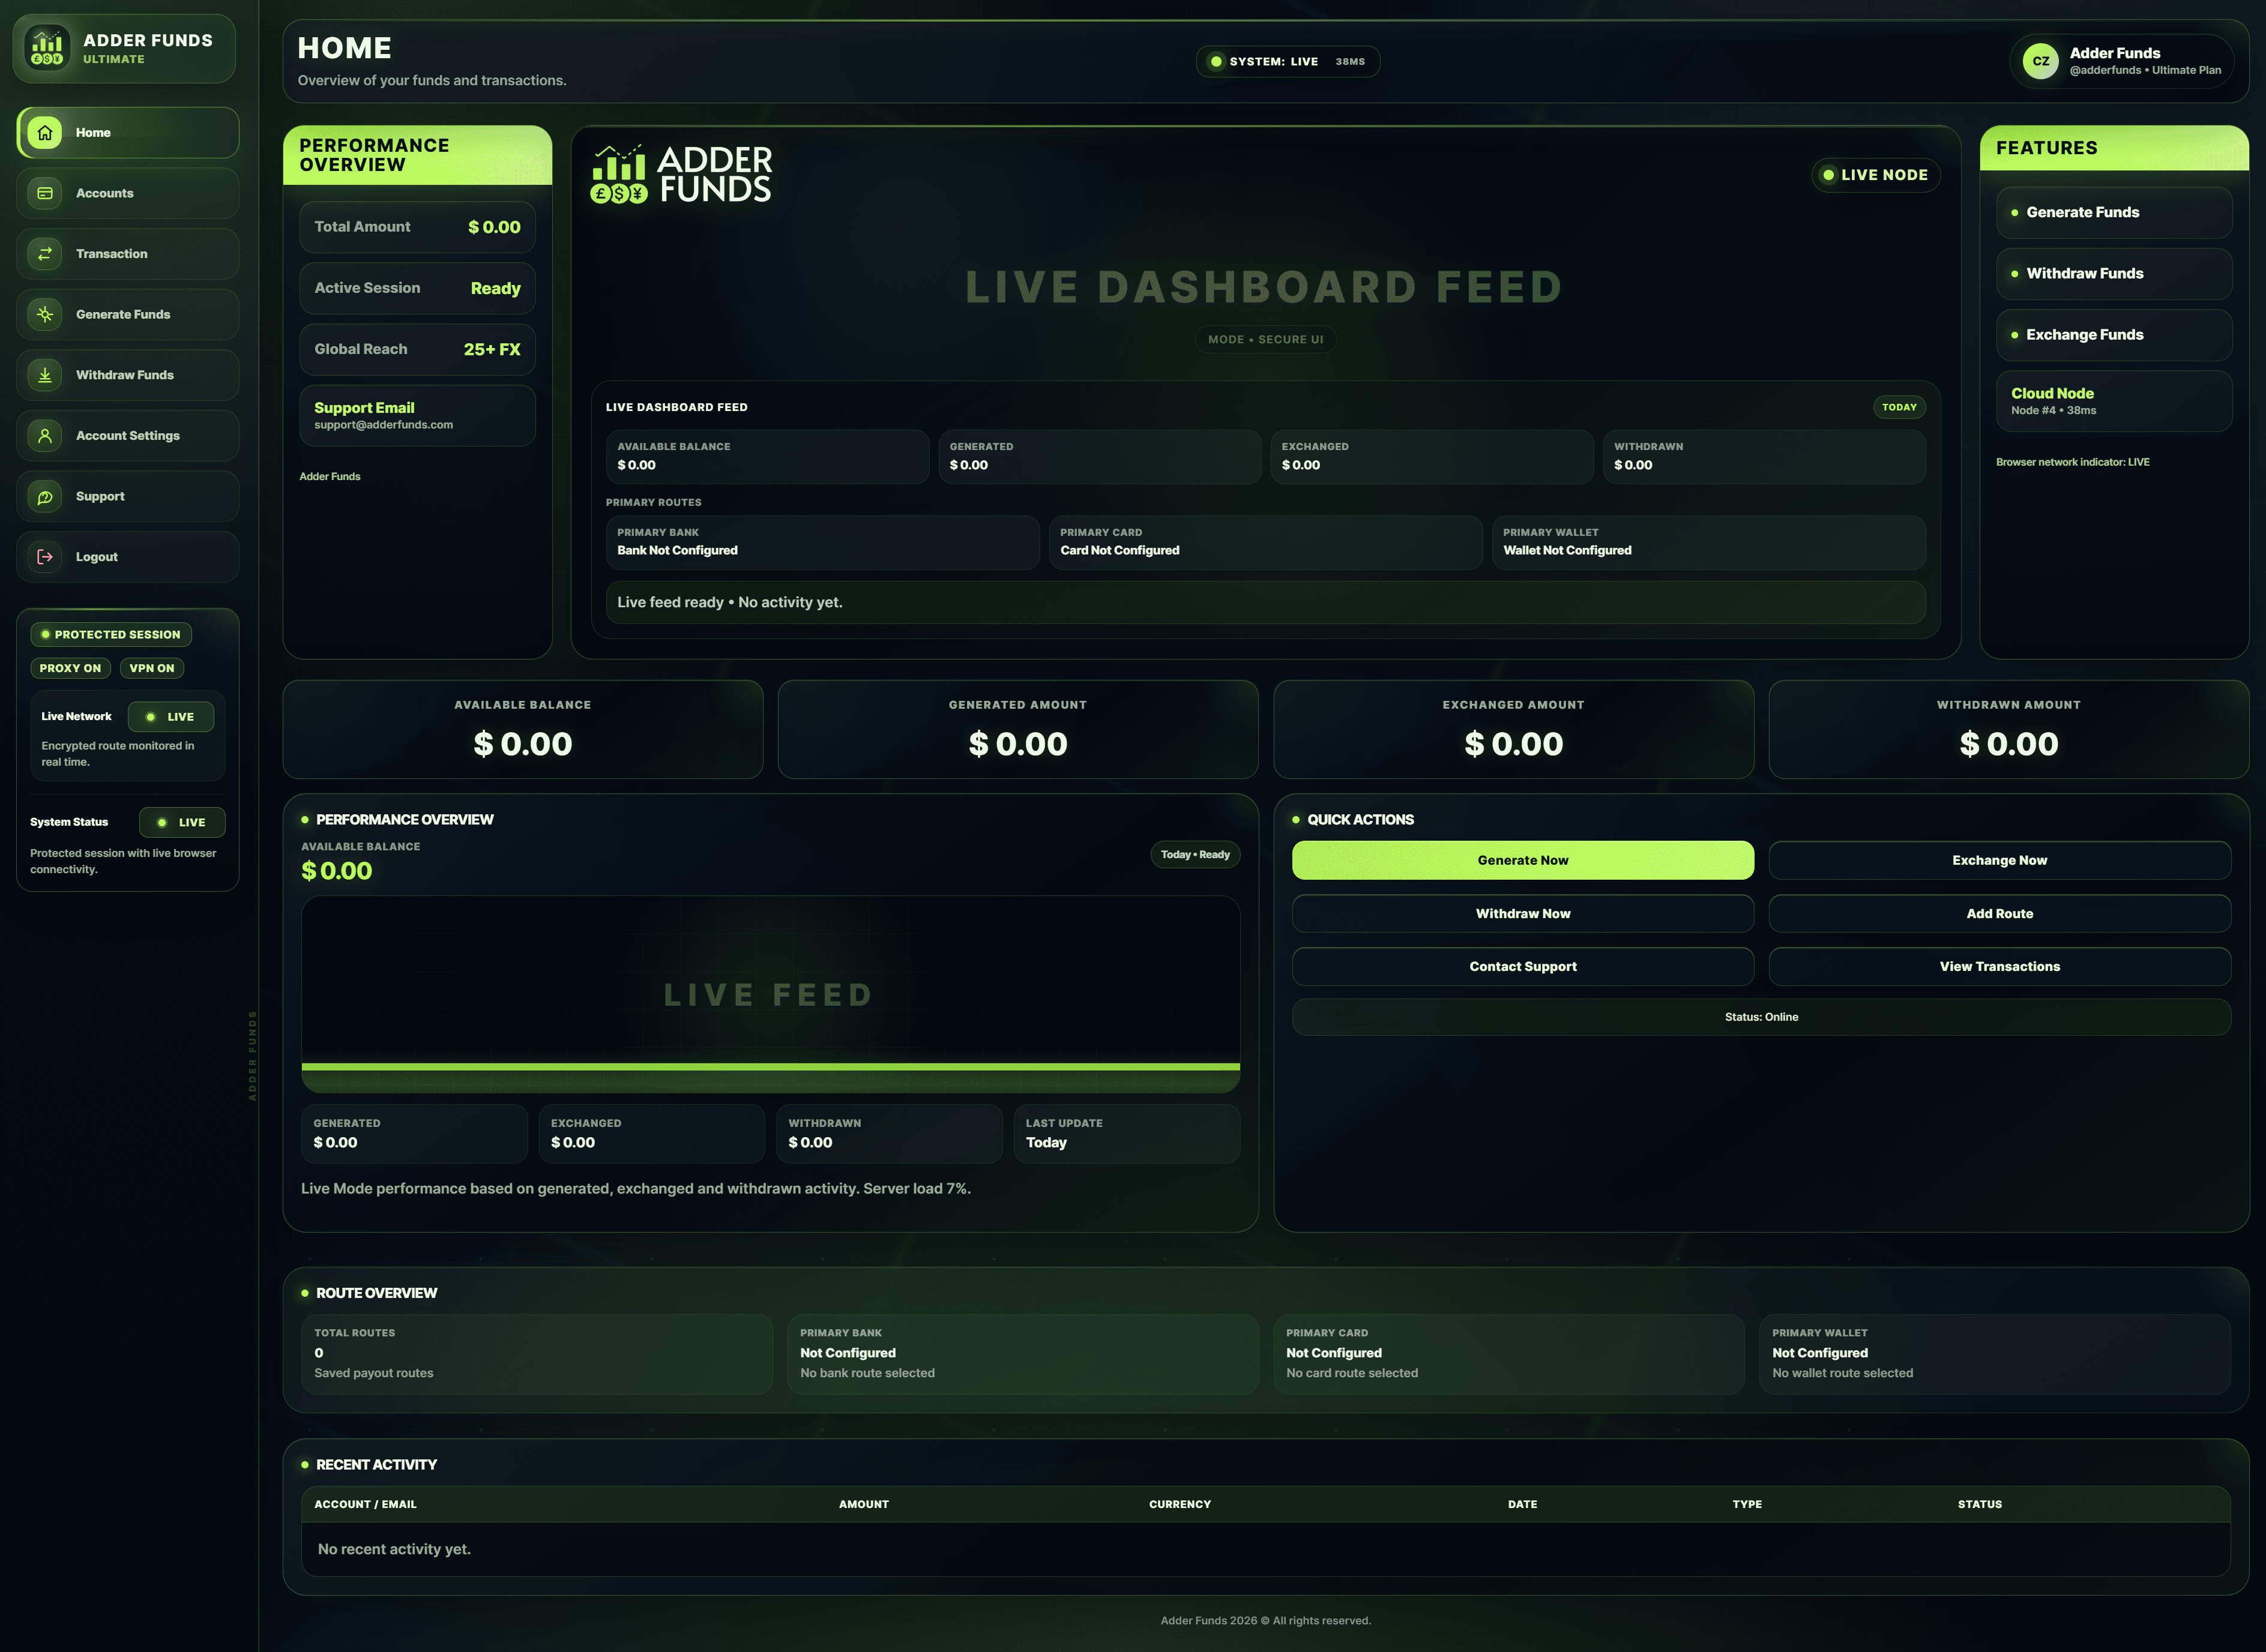
Task: Click 'No wallet route selected' card
Action: pyautogui.click(x=1995, y=1354)
